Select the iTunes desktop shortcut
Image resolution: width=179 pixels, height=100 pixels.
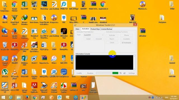(54, 59)
